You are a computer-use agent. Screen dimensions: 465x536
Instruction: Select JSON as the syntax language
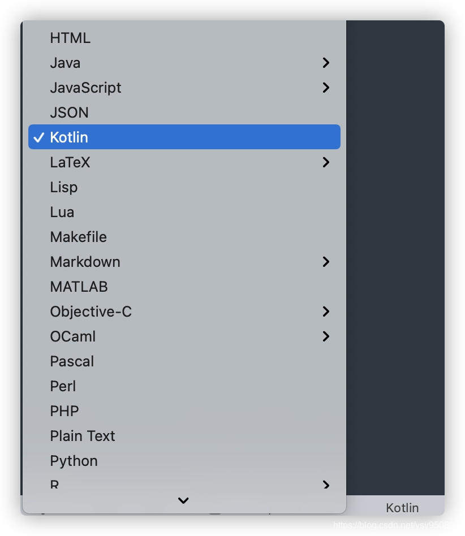[x=69, y=112]
